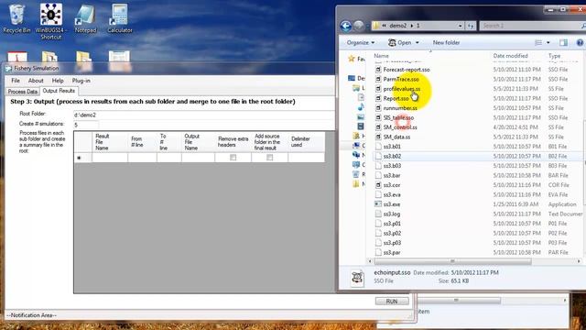Click the blank file icon of ss3.par
The height and width of the screenshot is (330, 586).
378,253
